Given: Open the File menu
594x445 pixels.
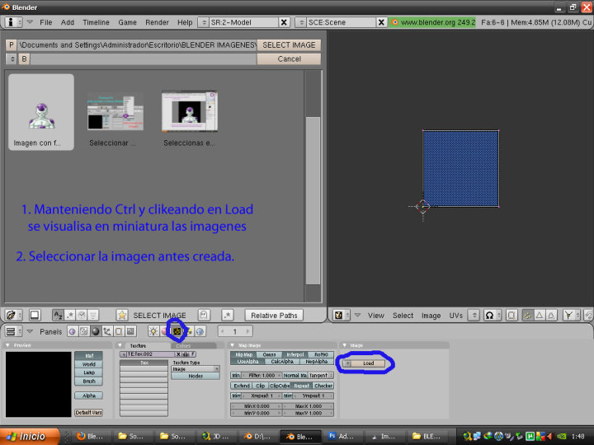Looking at the screenshot, I should tap(46, 22).
